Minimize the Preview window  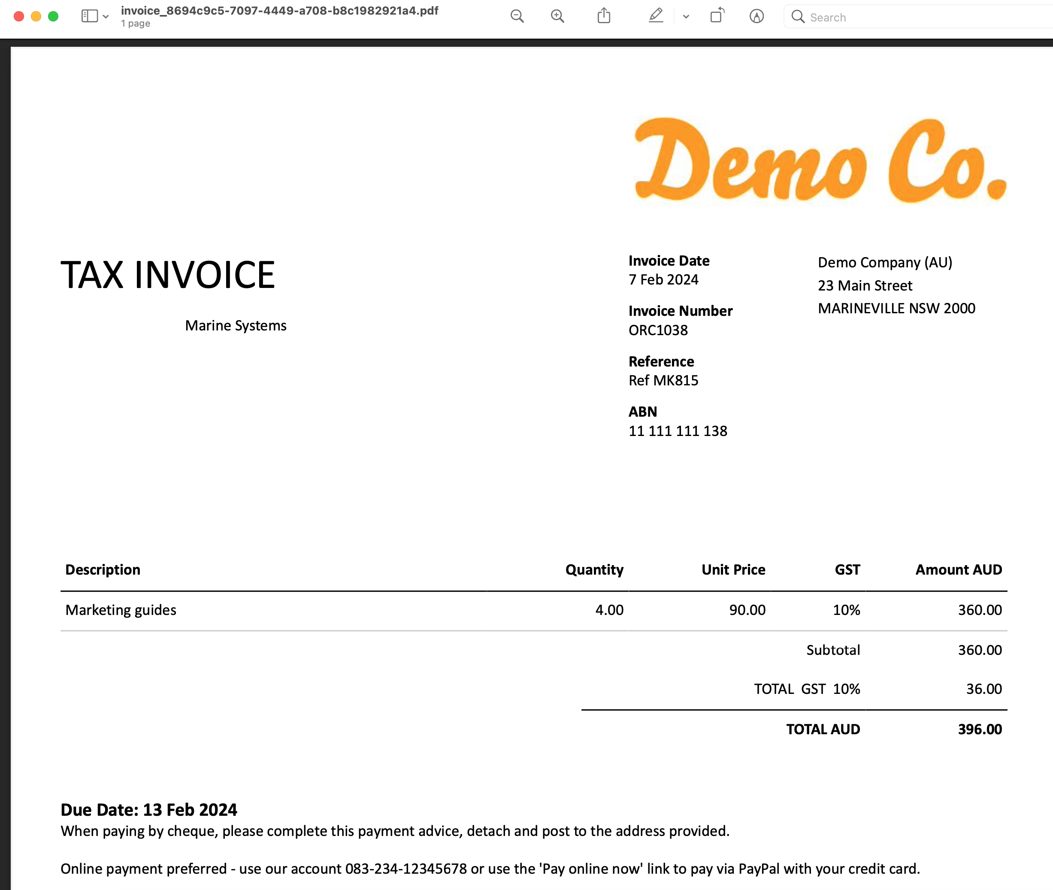point(36,17)
